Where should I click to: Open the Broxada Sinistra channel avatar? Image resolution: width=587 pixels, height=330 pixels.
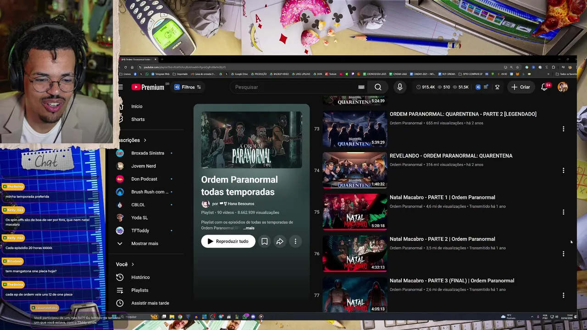(120, 153)
